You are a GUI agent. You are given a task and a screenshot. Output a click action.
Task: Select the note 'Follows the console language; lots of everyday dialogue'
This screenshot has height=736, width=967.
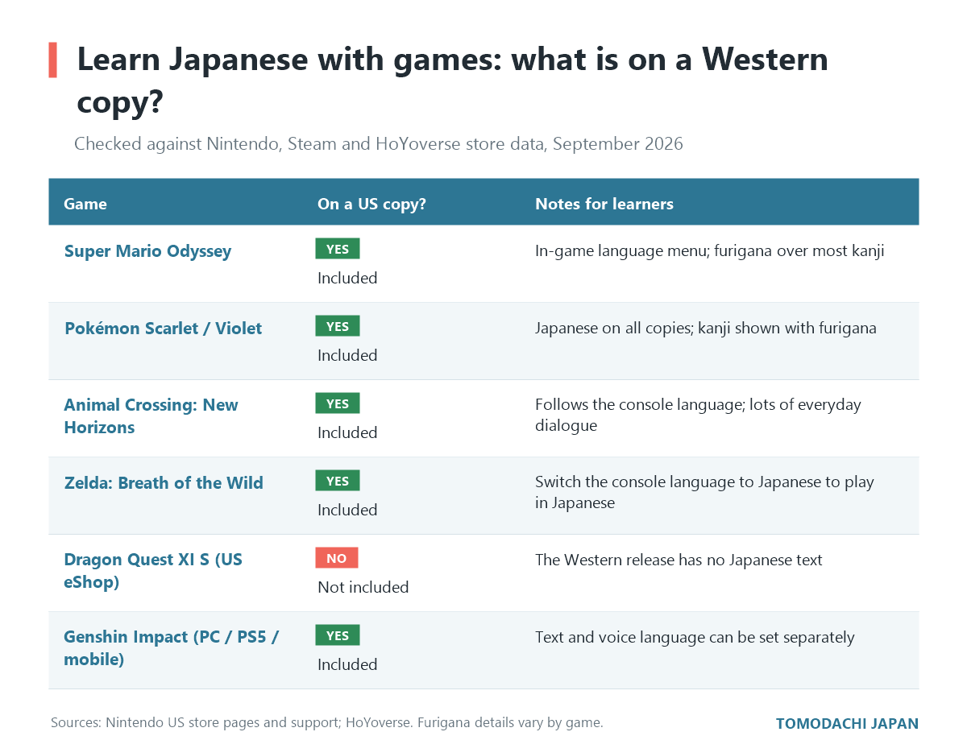698,415
